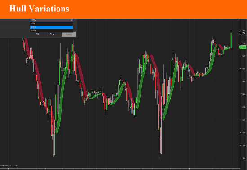Collapse the list using the combo box chevron
247x170 pixels.
click(71, 20)
